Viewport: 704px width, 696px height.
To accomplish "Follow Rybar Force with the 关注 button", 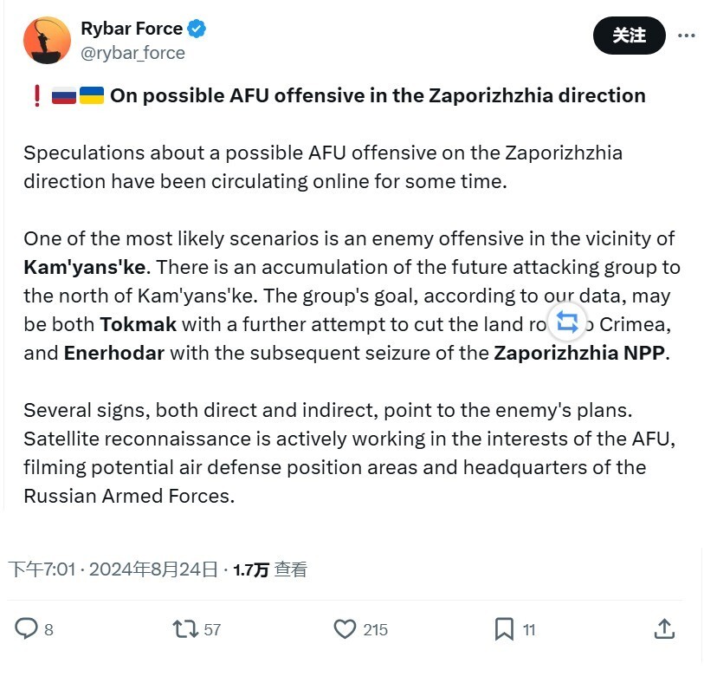I will click(x=629, y=36).
